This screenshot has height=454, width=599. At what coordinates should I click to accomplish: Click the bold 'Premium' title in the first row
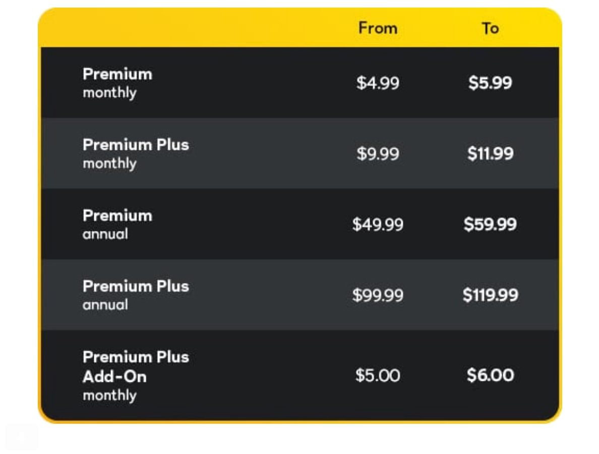[117, 74]
